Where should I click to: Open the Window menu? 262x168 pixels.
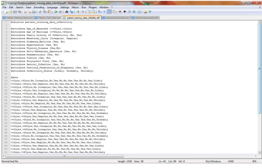click(x=104, y=7)
